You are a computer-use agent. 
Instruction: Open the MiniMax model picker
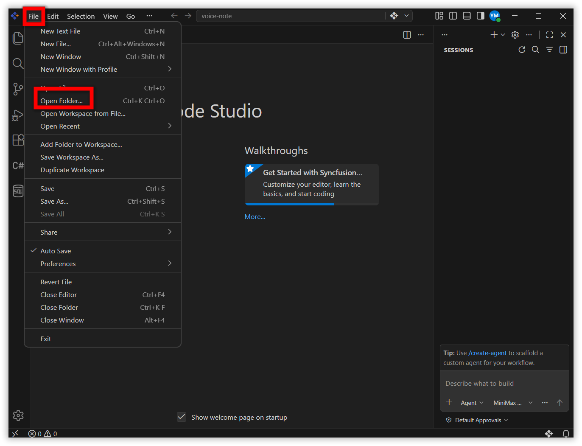513,403
